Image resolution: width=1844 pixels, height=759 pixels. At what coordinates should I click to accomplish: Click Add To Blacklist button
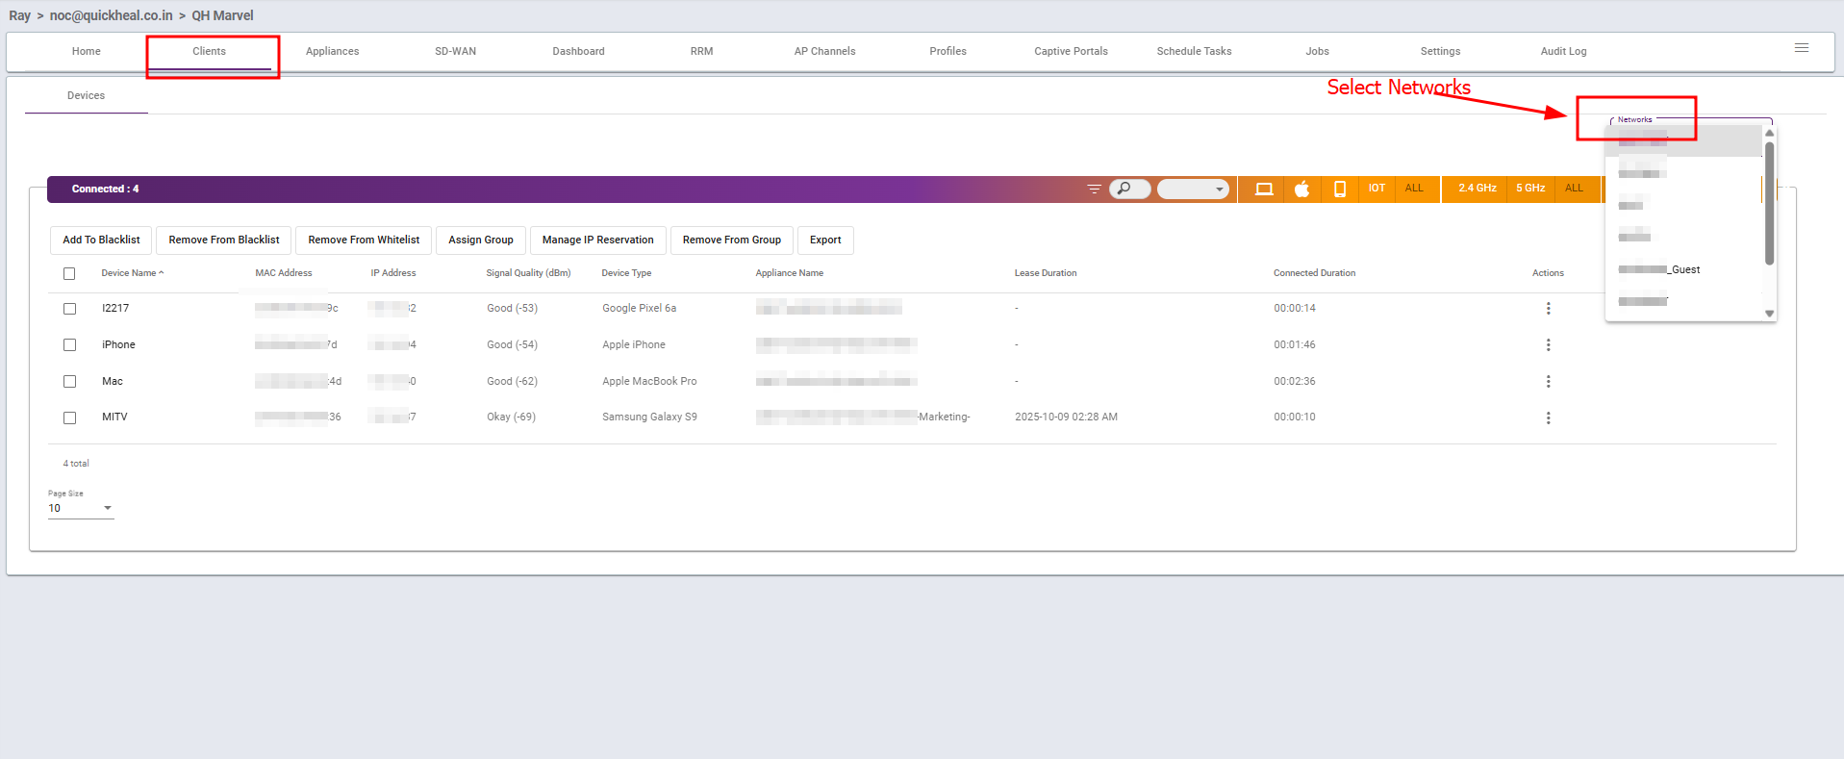[x=101, y=240]
